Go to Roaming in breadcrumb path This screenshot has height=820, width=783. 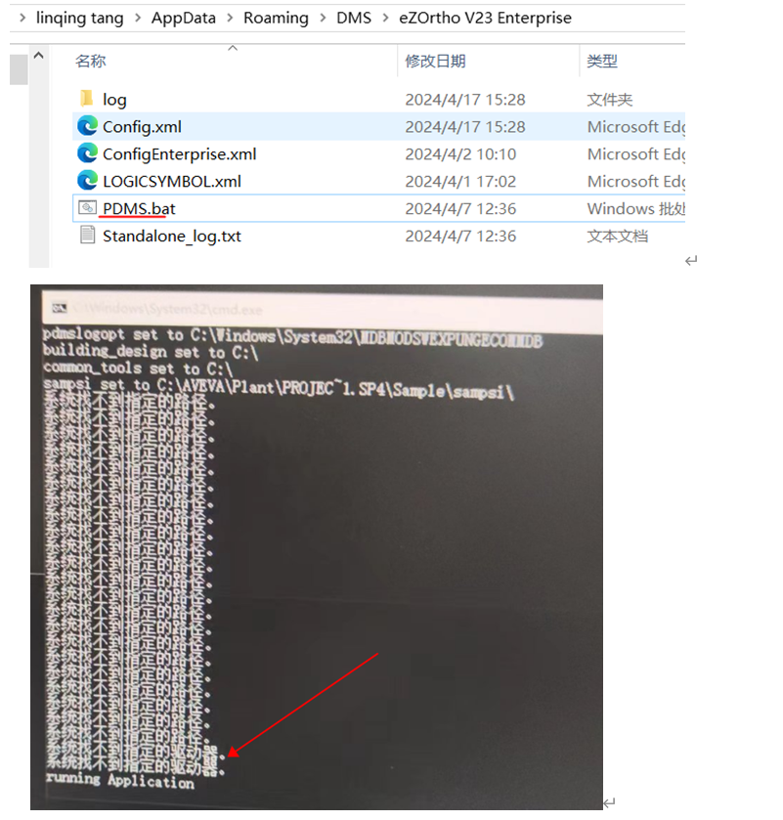coord(276,18)
